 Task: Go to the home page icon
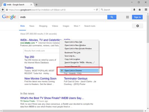tap(140, 10)
